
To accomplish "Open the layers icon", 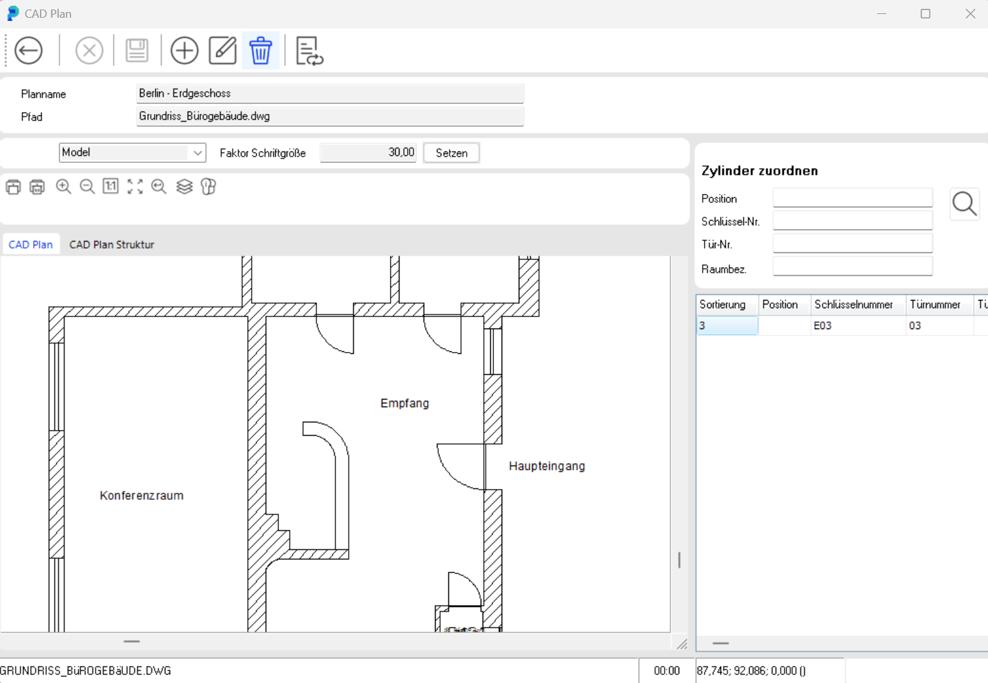I will pos(185,186).
